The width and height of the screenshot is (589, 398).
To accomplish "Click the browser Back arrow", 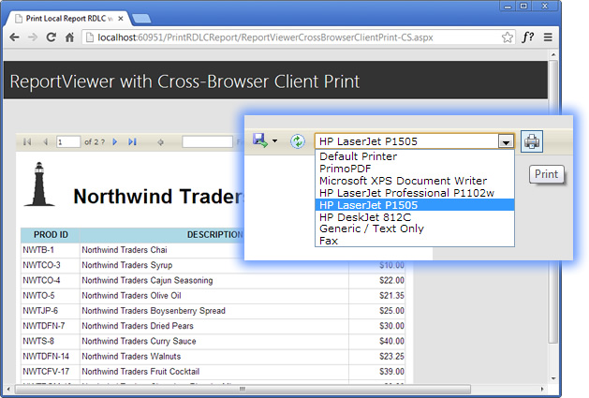I will (14, 37).
